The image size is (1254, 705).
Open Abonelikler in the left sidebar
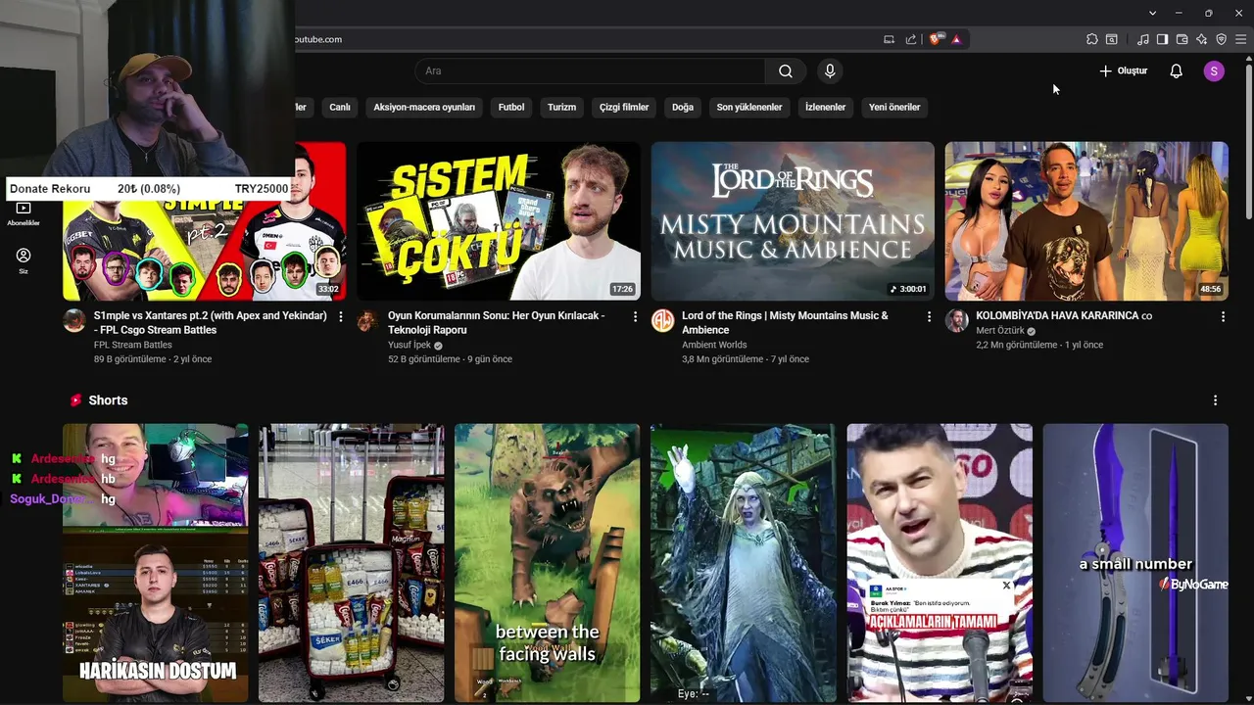click(x=24, y=213)
